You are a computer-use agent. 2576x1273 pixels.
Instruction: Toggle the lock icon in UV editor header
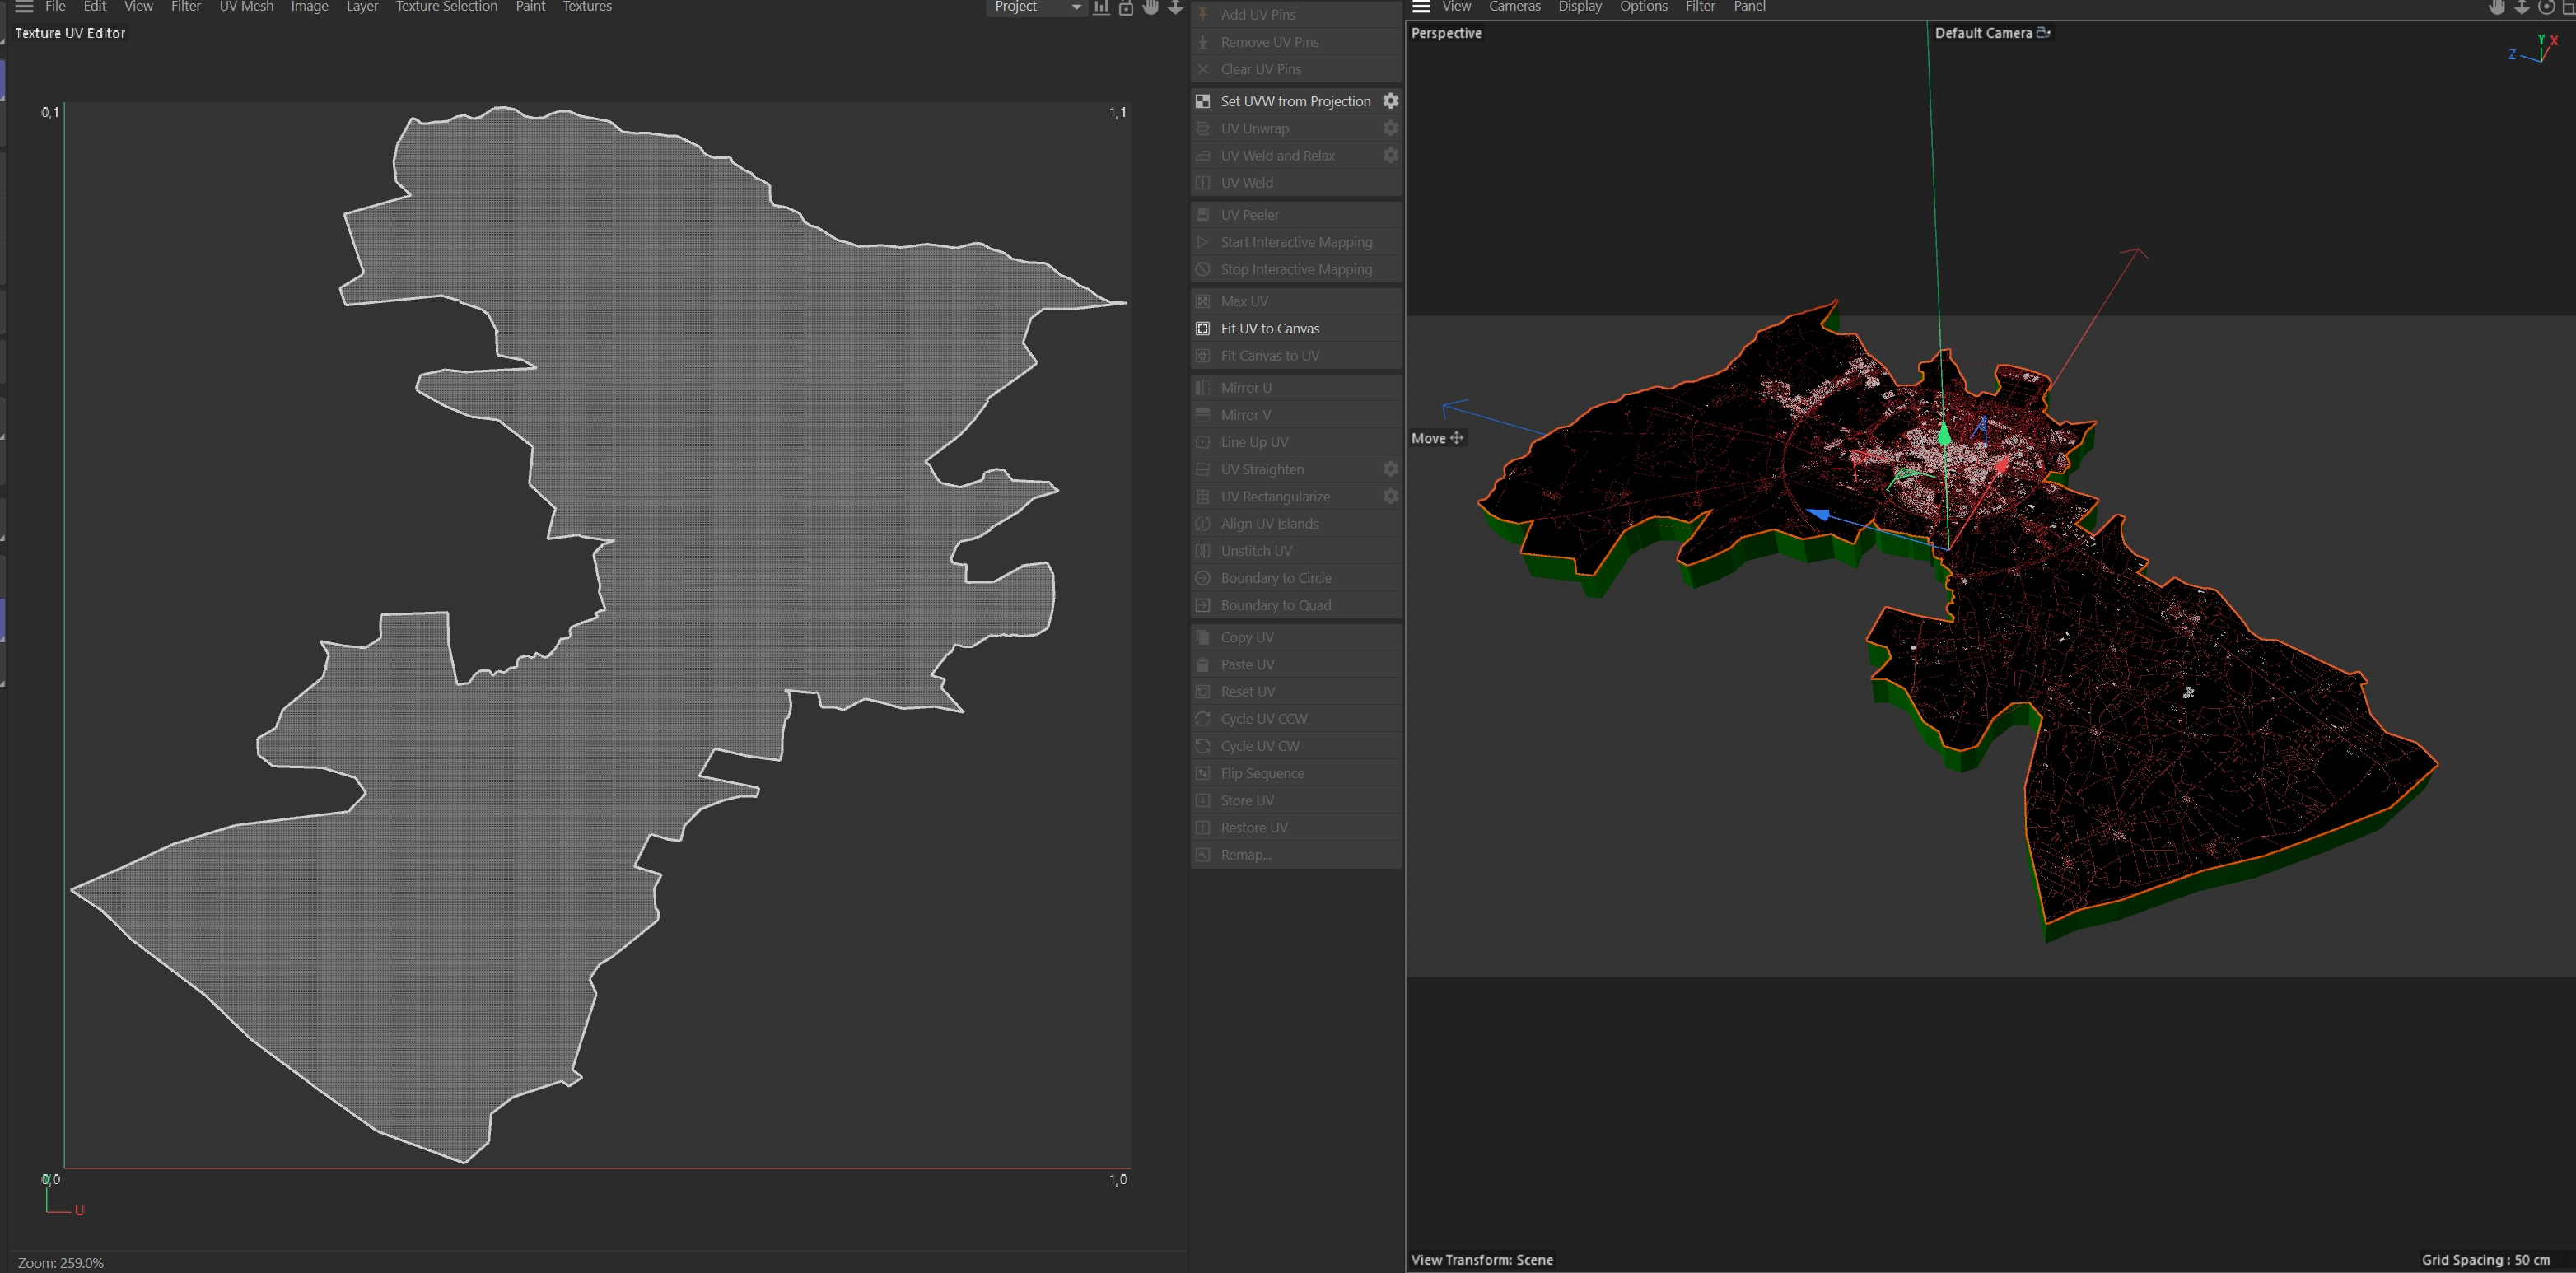click(1126, 7)
